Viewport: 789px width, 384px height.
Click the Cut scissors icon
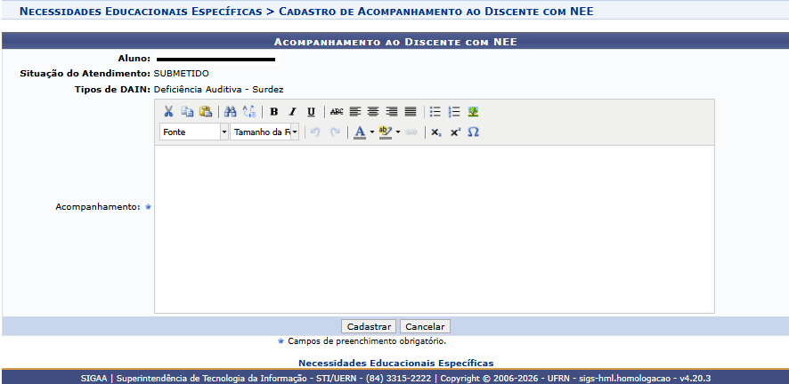[168, 111]
